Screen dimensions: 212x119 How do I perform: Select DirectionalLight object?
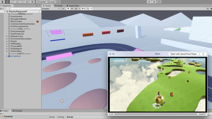[x=18, y=31]
